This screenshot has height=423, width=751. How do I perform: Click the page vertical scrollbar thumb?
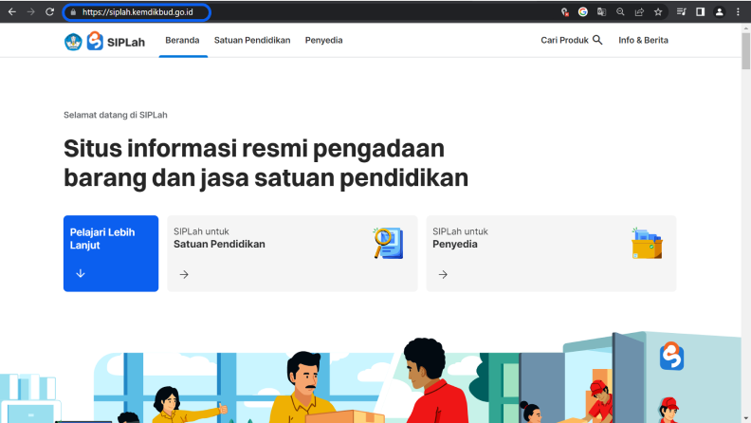coord(745,51)
